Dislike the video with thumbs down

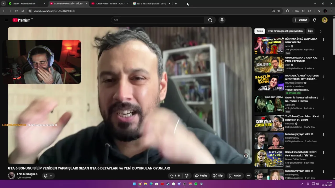[187, 176]
